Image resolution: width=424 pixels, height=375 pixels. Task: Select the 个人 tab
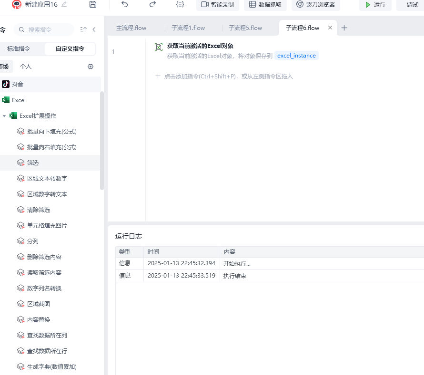(26, 67)
